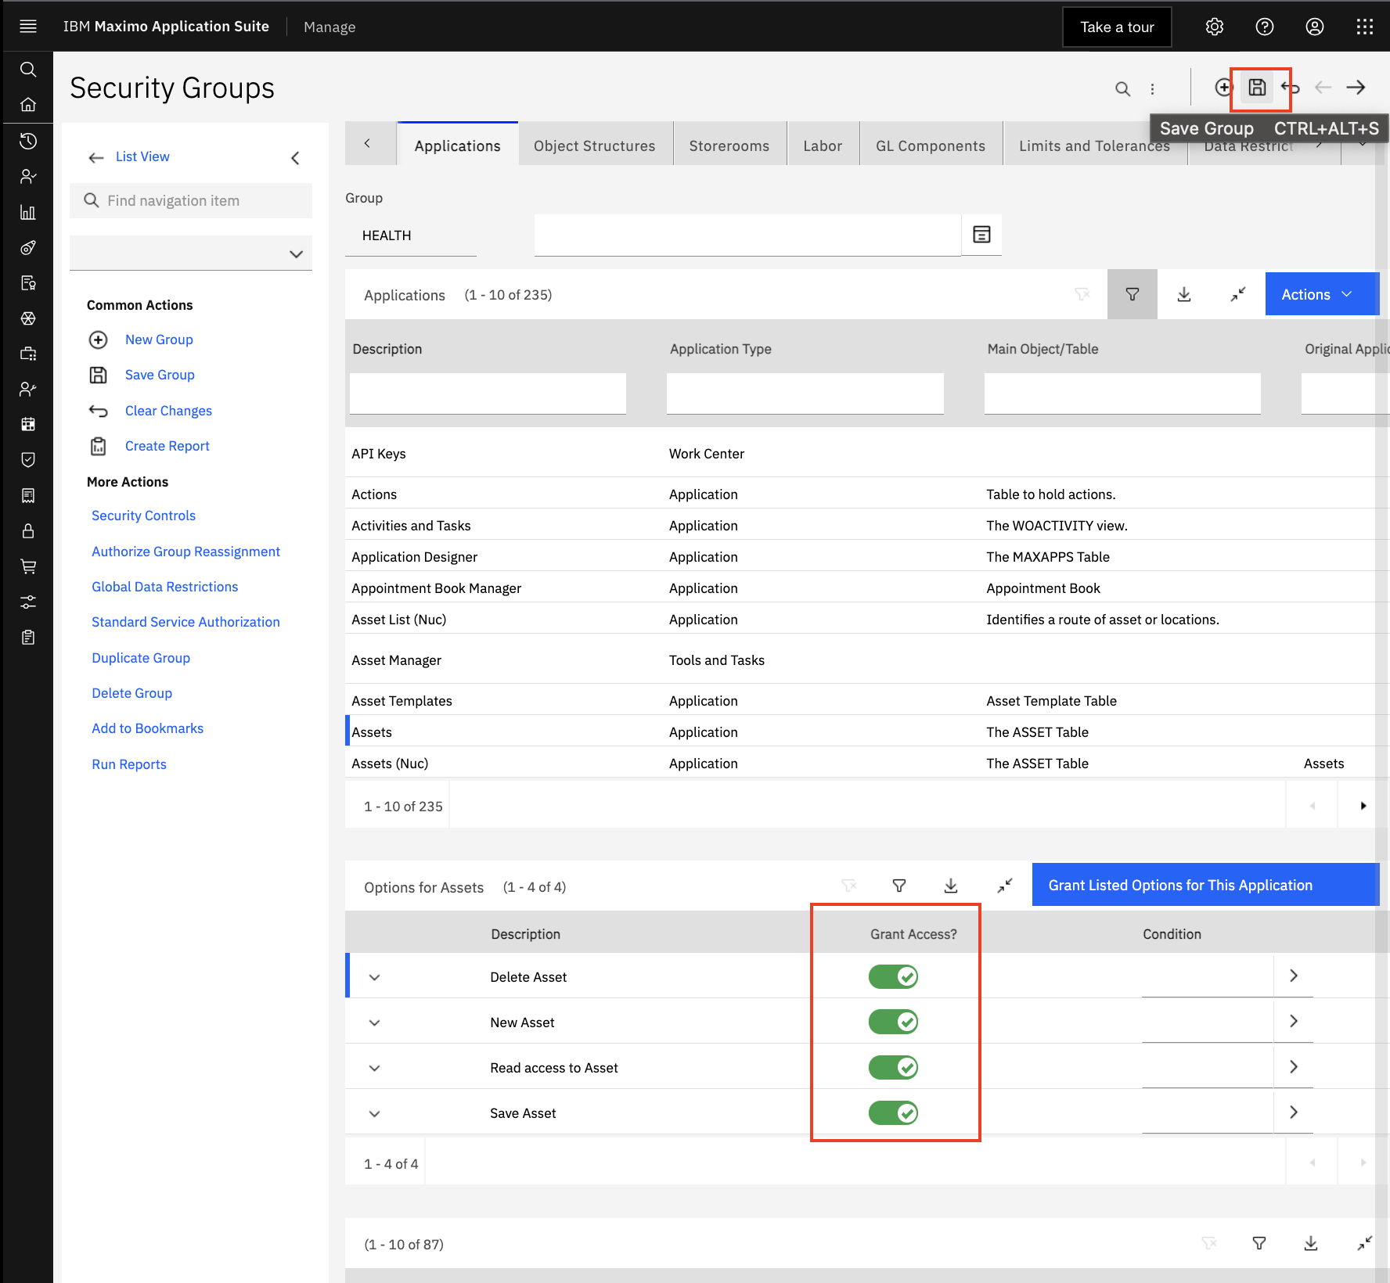Screen dimensions: 1390x1283
Task: Download Options for Assets table data
Action: click(x=951, y=886)
